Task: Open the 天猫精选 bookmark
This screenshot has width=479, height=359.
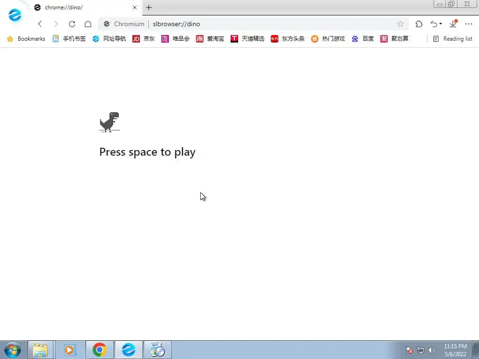Action: pos(247,39)
